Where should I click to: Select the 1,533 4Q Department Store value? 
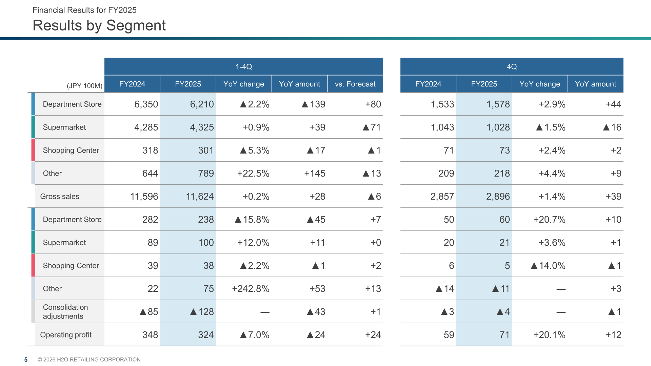442,104
